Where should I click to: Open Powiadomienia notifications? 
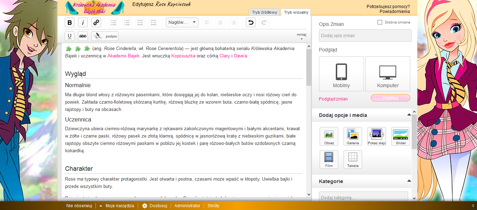pos(395,11)
